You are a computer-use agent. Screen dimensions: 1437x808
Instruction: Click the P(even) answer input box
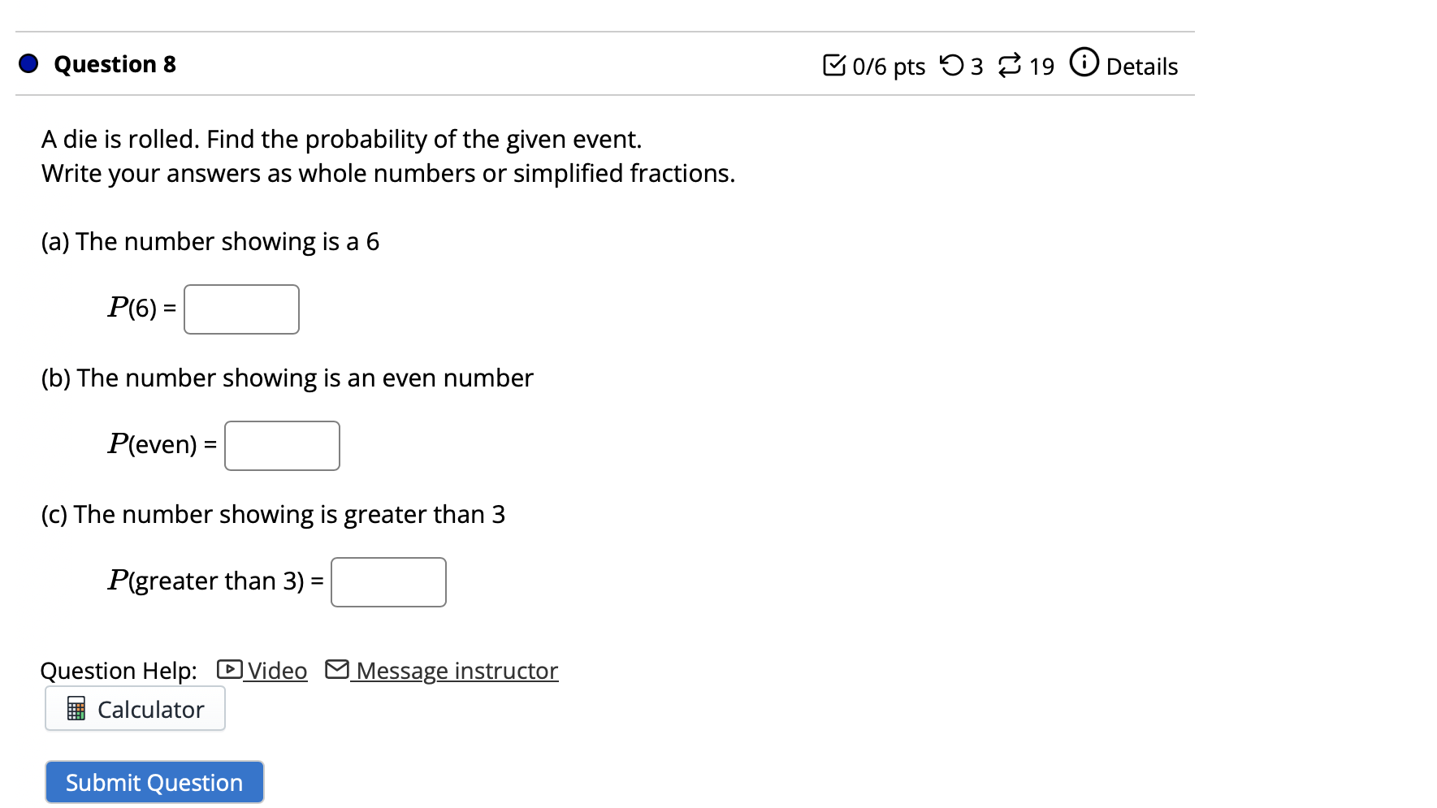[281, 445]
